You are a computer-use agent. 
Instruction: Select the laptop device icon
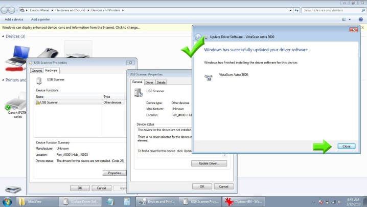[x=18, y=56]
